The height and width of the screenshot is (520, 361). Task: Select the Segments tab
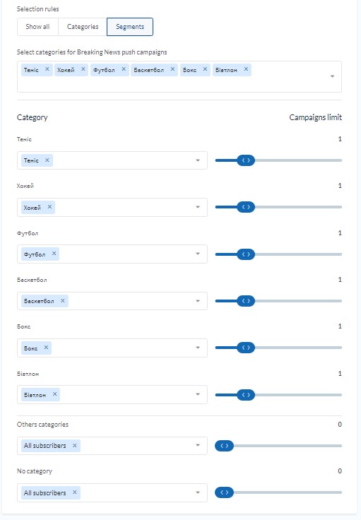[130, 27]
